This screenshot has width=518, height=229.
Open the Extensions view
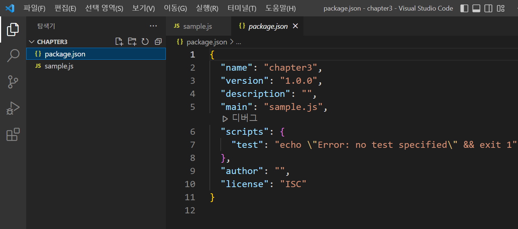[x=13, y=134]
